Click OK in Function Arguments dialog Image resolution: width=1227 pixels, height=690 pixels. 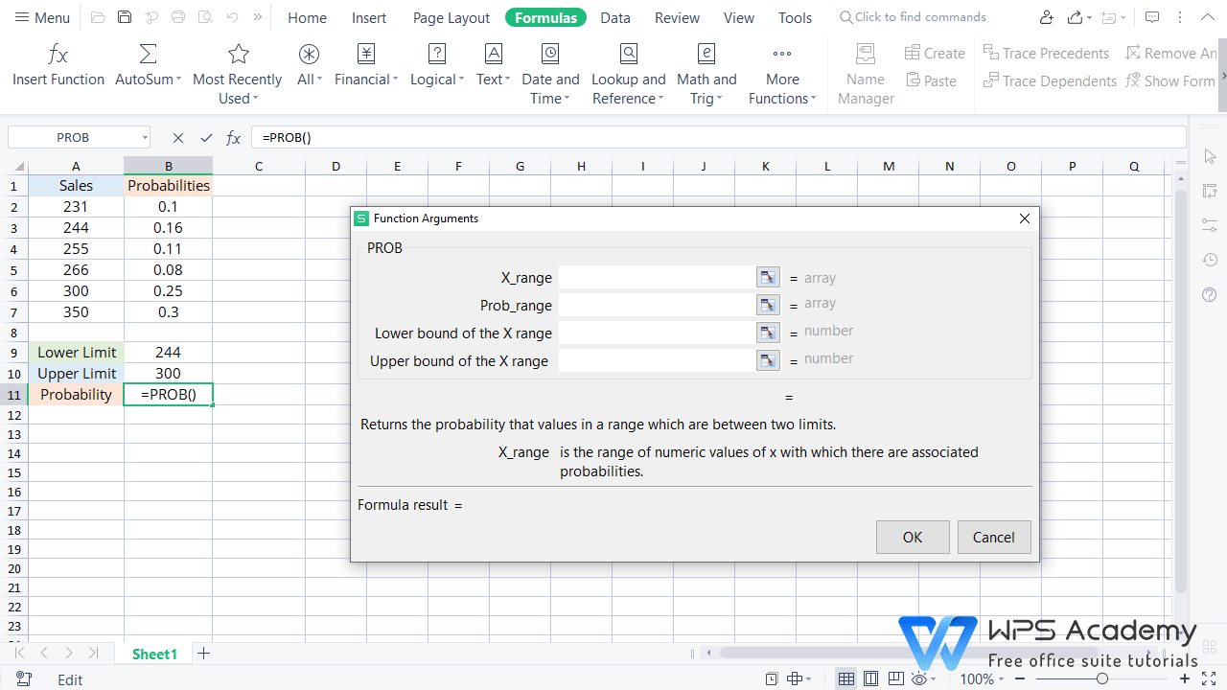(912, 537)
